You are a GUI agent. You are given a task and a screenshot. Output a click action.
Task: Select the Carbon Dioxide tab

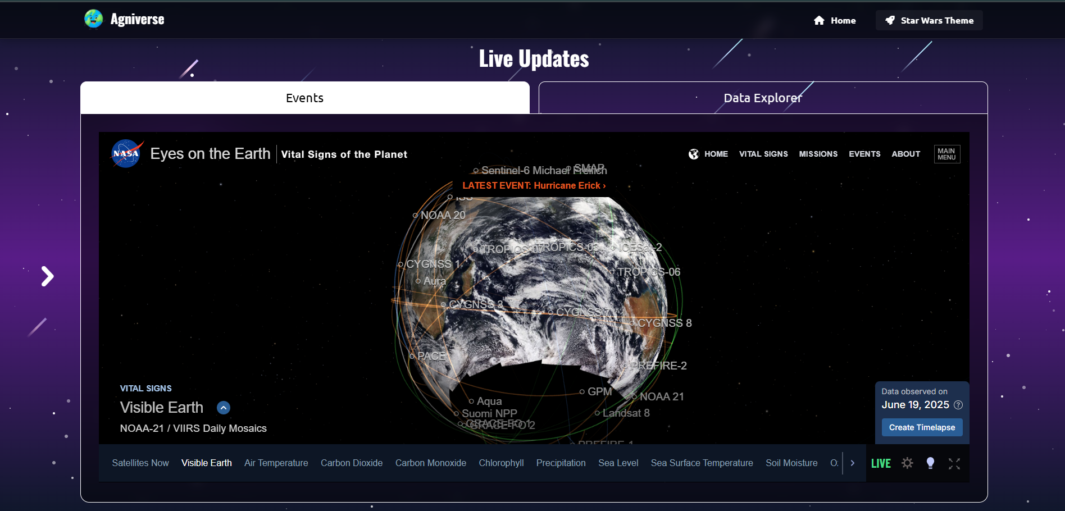tap(352, 463)
